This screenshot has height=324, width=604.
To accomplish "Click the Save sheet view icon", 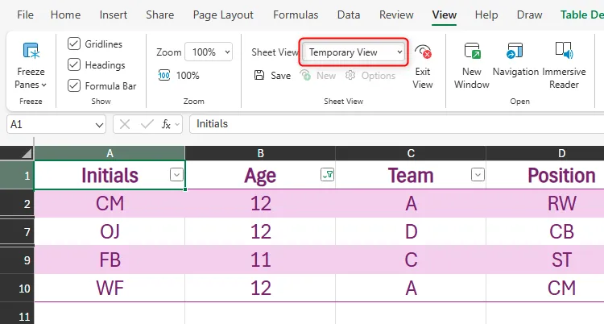I will click(x=259, y=75).
